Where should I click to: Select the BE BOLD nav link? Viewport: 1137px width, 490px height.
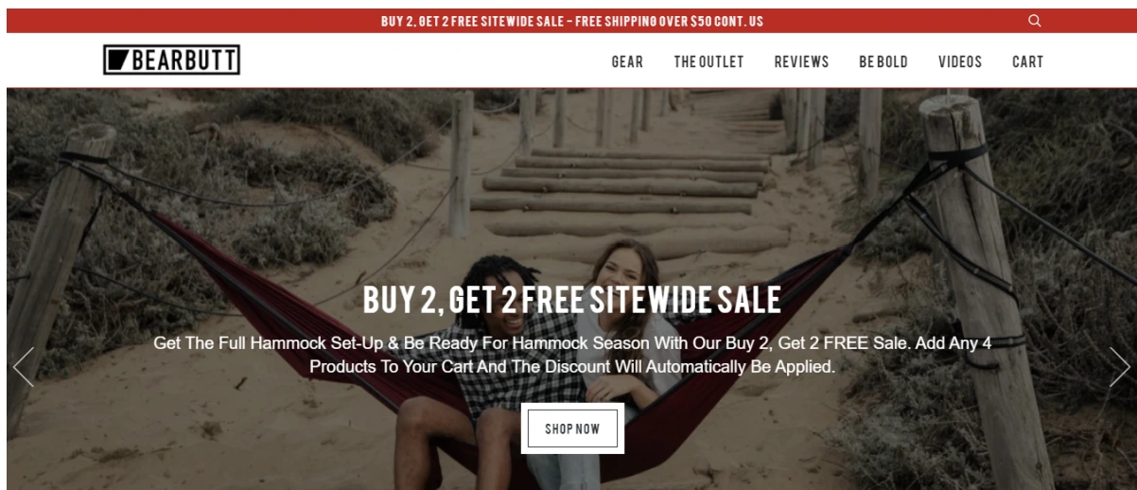[883, 61]
